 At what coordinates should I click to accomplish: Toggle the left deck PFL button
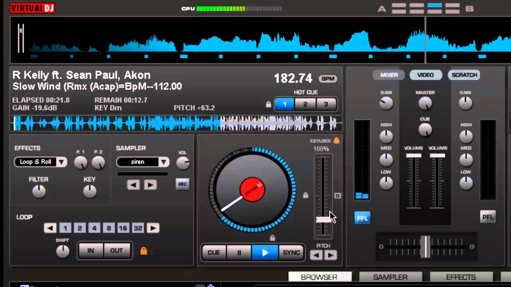click(x=362, y=218)
